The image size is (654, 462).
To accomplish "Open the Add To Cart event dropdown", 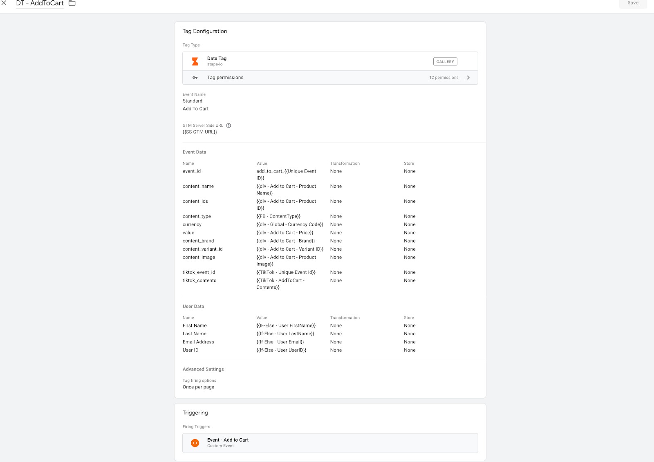I will pyautogui.click(x=195, y=109).
